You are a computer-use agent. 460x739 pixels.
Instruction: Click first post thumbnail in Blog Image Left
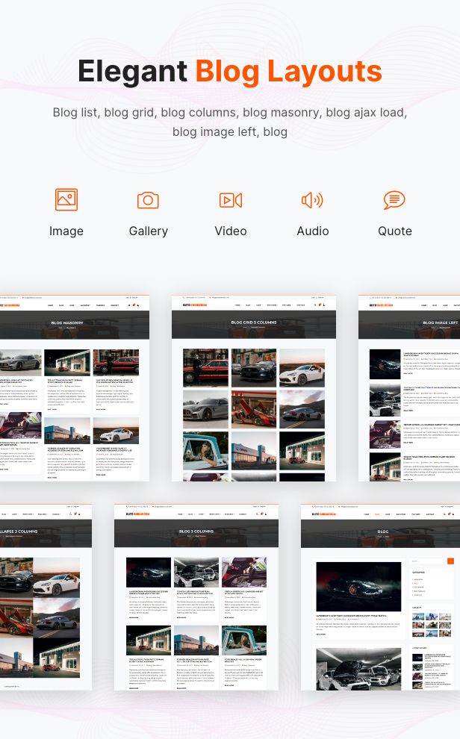coord(385,364)
